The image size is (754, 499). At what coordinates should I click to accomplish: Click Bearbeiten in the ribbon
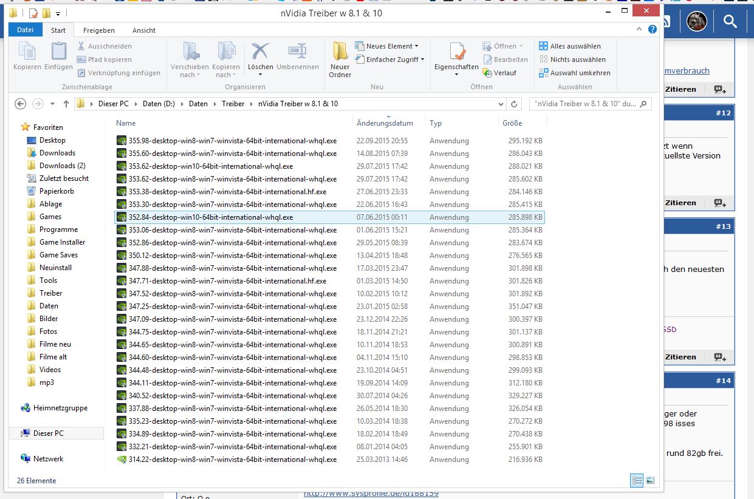pos(506,59)
